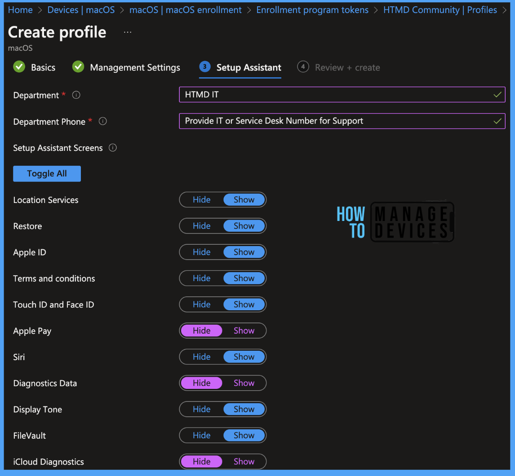
Task: Set Touch ID and Face ID to Show
Action: click(244, 304)
